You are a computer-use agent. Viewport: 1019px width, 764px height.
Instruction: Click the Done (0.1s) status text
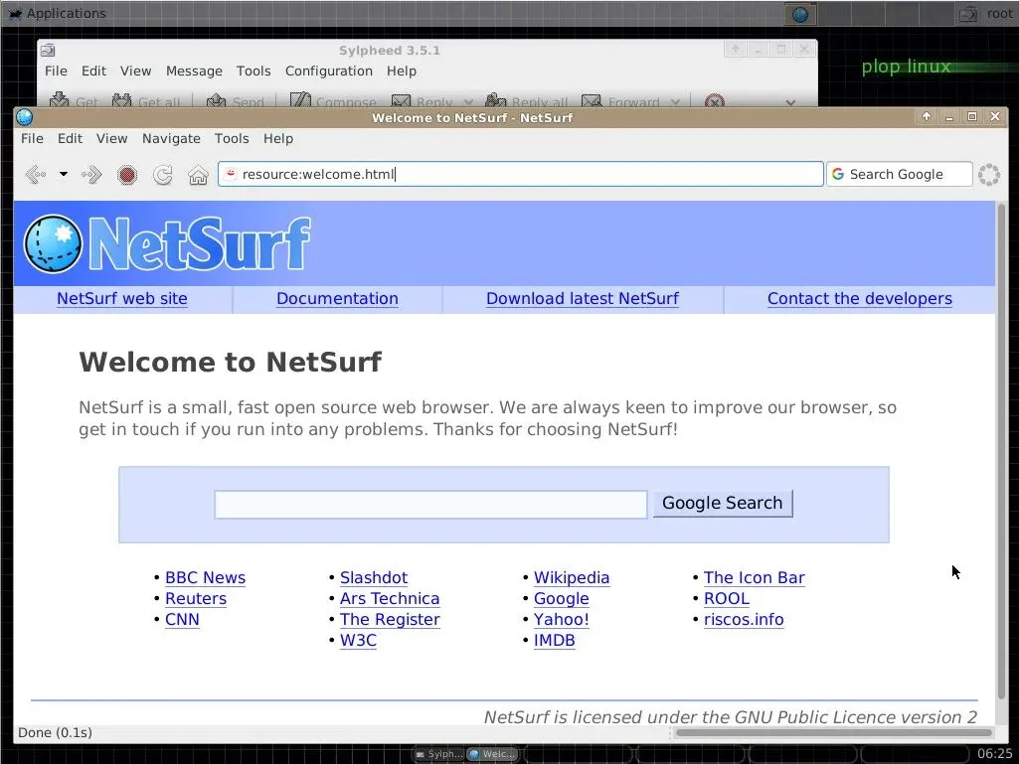[x=56, y=733]
